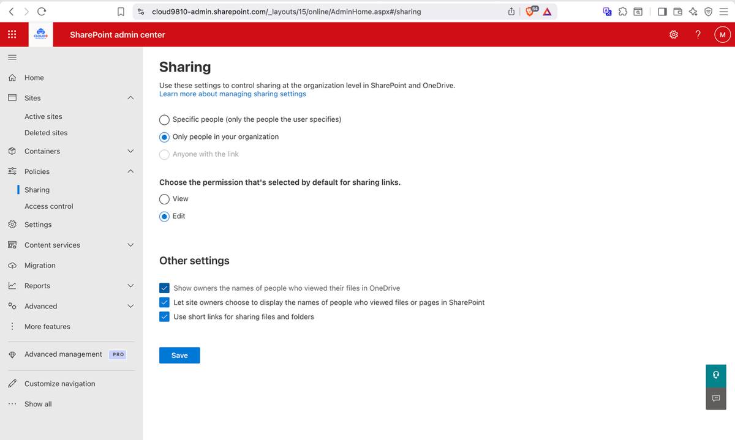The width and height of the screenshot is (735, 440).
Task: Open Advanced management PRO item
Action: coord(63,354)
